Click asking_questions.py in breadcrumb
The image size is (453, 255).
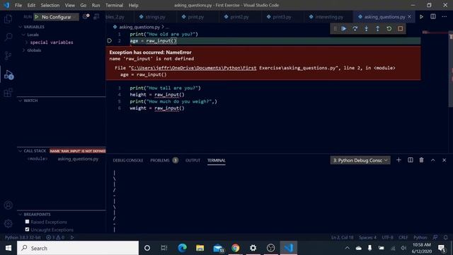[139, 27]
